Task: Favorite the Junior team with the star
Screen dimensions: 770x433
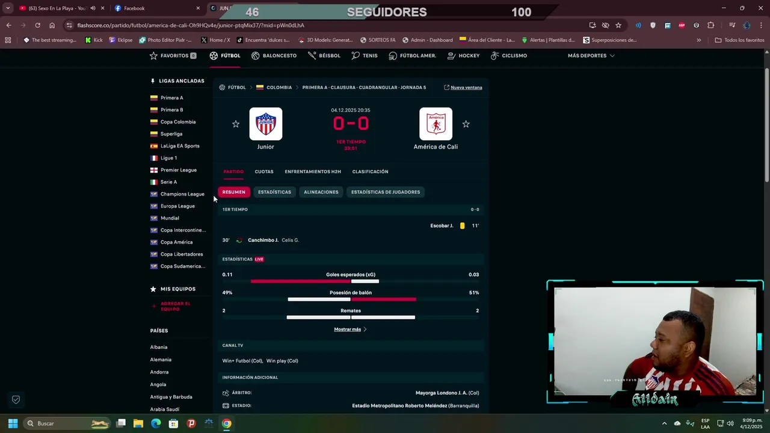Action: click(236, 124)
